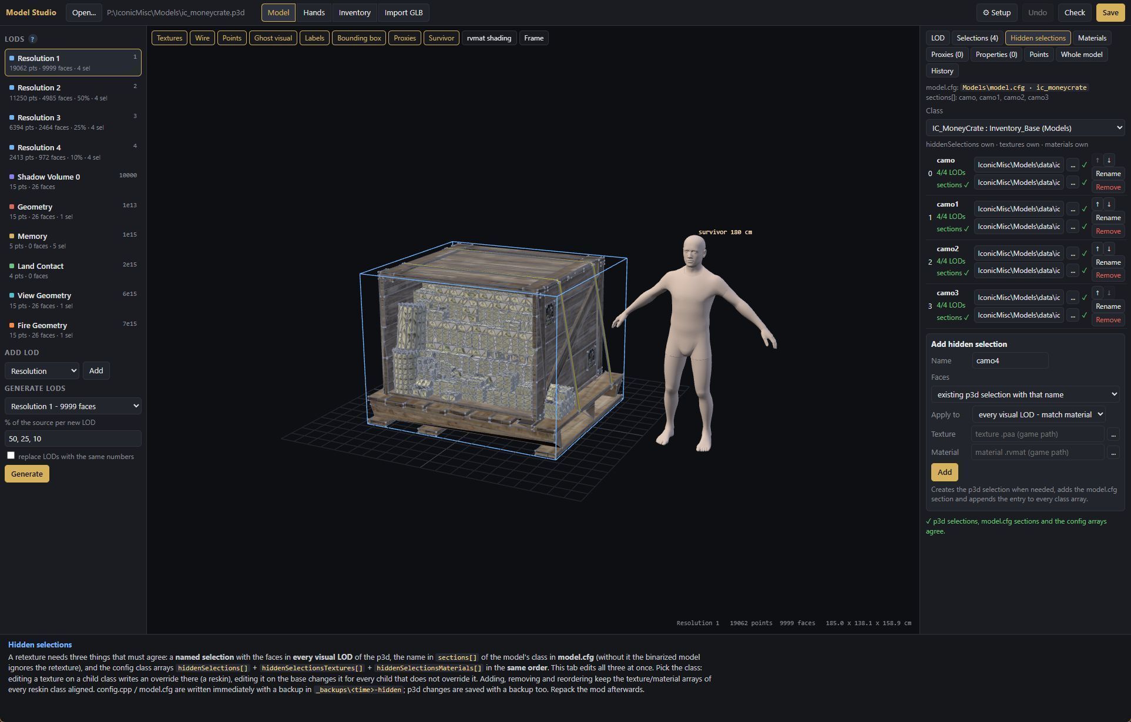Check replace LODs with same numbers
The width and height of the screenshot is (1131, 722).
pos(11,456)
